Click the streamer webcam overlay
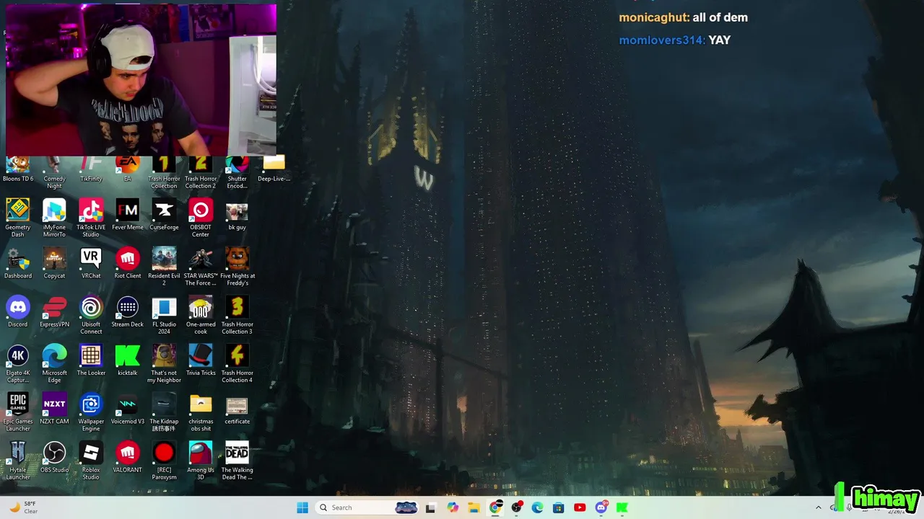The image size is (924, 519). click(x=141, y=79)
